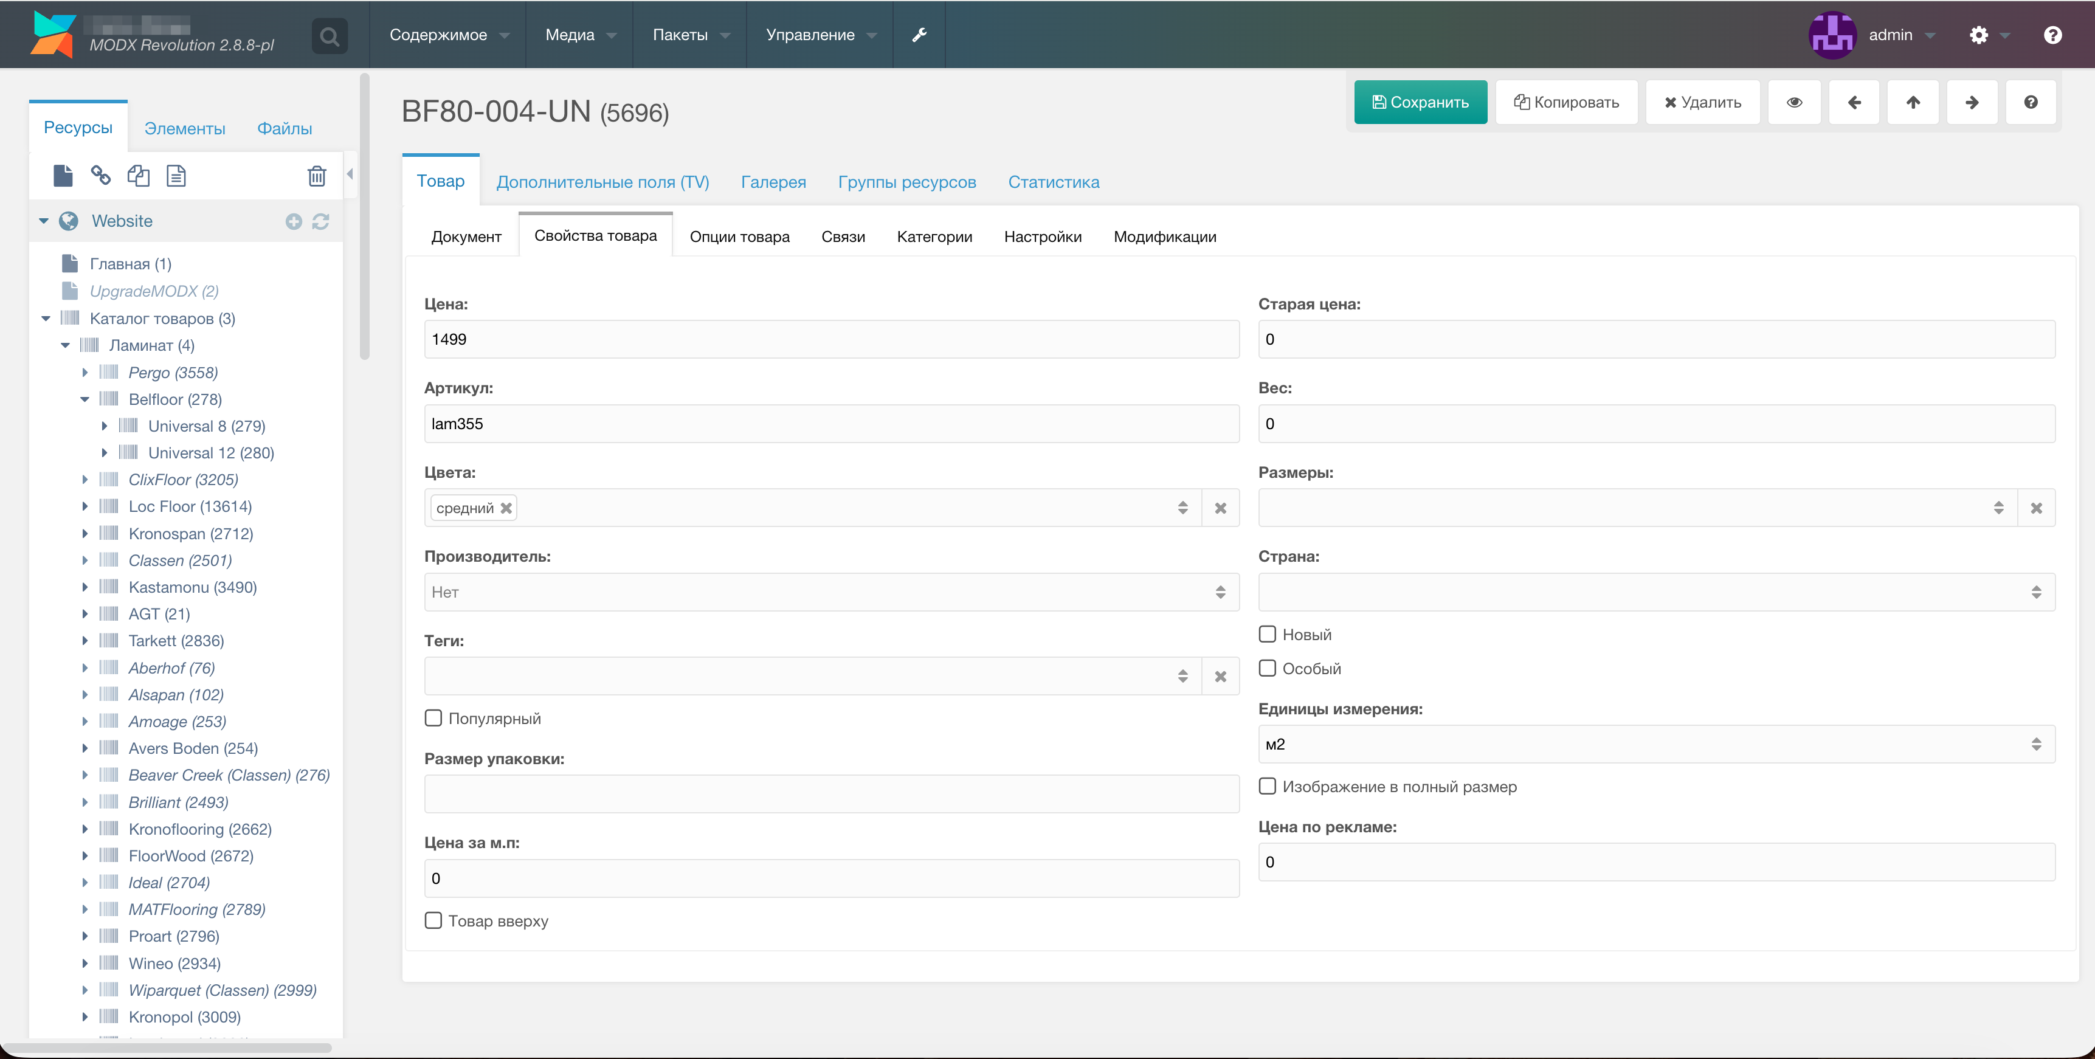Click the Артикул input field

click(x=831, y=424)
